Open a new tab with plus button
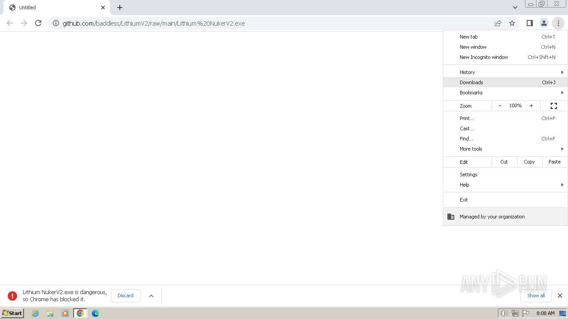This screenshot has width=568, height=319. [x=120, y=8]
